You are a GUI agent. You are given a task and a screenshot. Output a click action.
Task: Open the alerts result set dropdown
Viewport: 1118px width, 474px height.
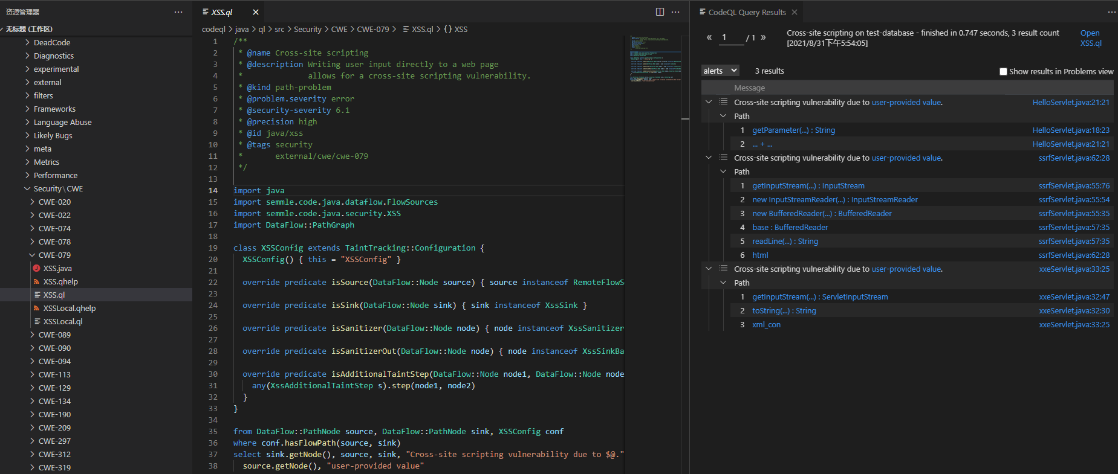720,71
